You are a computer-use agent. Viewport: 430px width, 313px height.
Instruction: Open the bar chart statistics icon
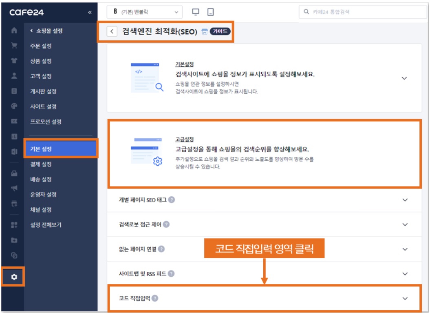coord(14,136)
